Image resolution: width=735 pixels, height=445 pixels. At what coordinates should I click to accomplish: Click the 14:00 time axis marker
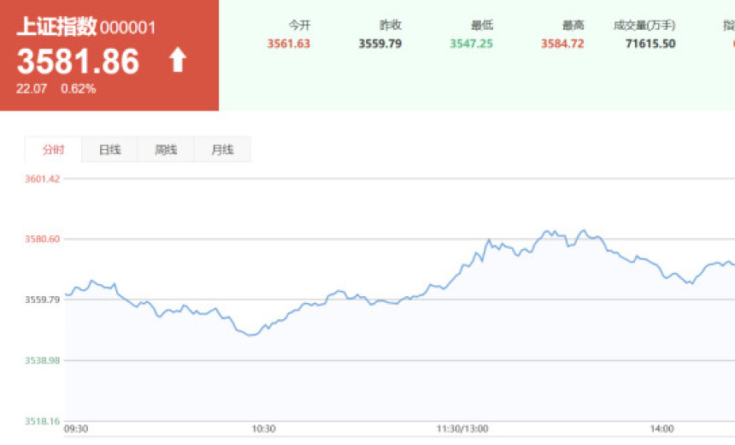pos(661,429)
